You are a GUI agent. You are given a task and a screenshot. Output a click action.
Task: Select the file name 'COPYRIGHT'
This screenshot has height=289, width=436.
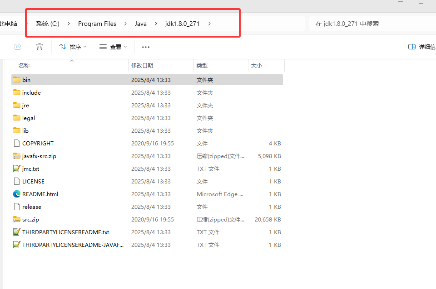coord(38,144)
